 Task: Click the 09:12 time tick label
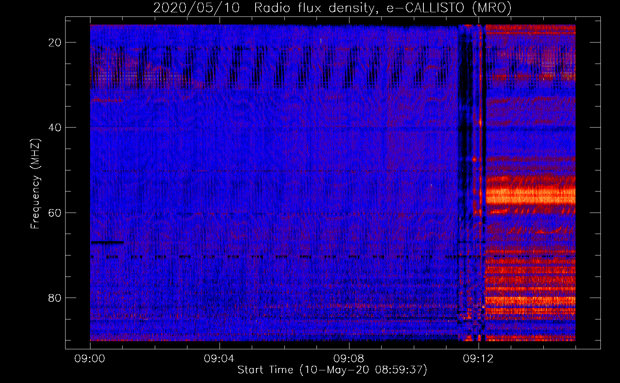[x=478, y=359]
